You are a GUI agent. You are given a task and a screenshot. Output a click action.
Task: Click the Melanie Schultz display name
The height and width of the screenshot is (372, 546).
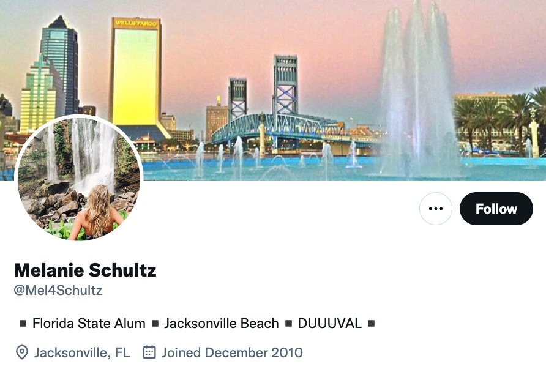pos(85,270)
